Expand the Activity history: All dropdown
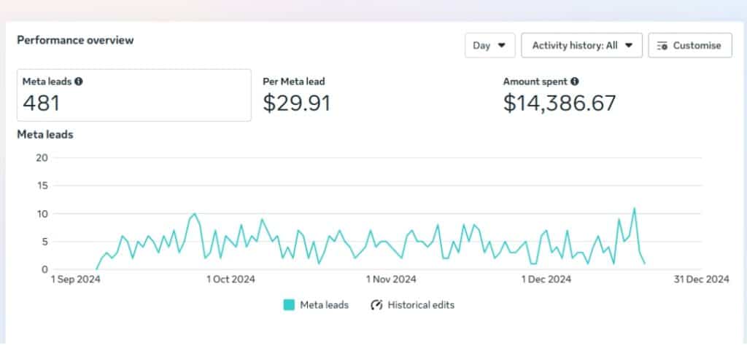This screenshot has height=345, width=747. point(581,45)
